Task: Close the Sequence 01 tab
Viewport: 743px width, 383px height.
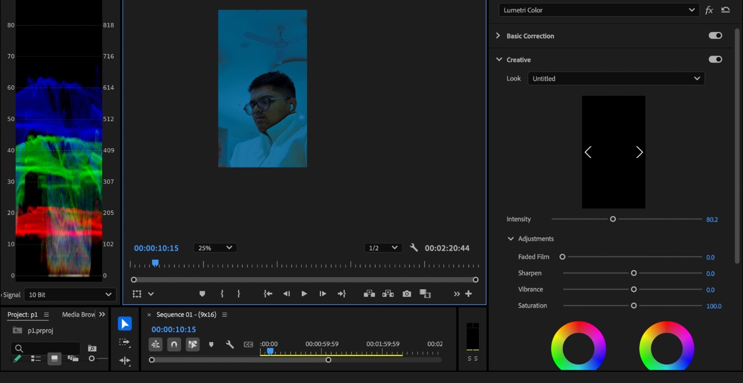Action: (x=149, y=315)
